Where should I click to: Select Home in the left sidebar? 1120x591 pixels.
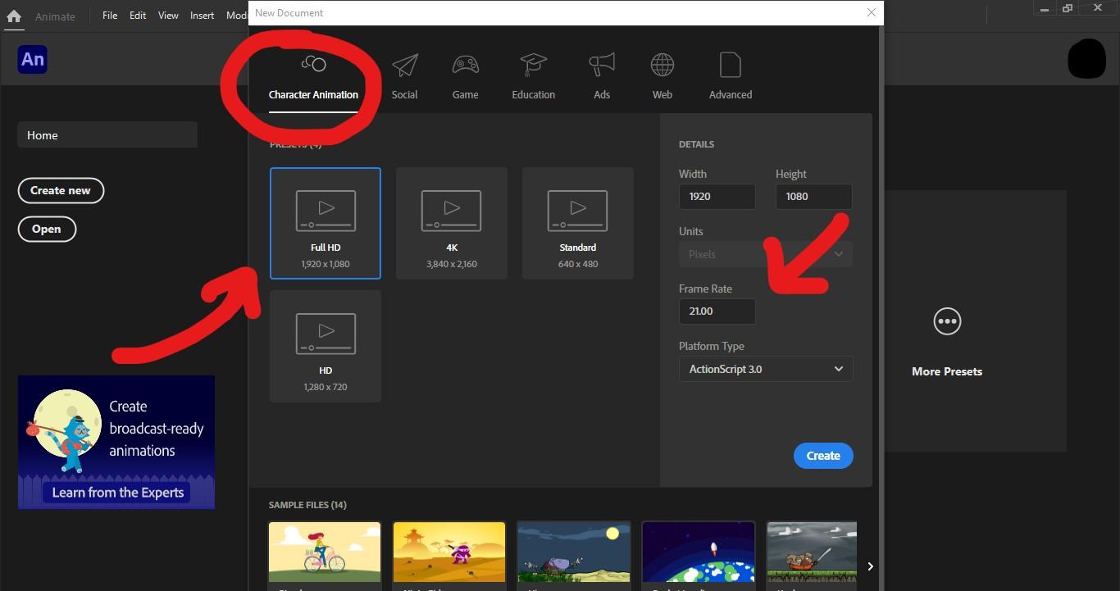coord(107,135)
